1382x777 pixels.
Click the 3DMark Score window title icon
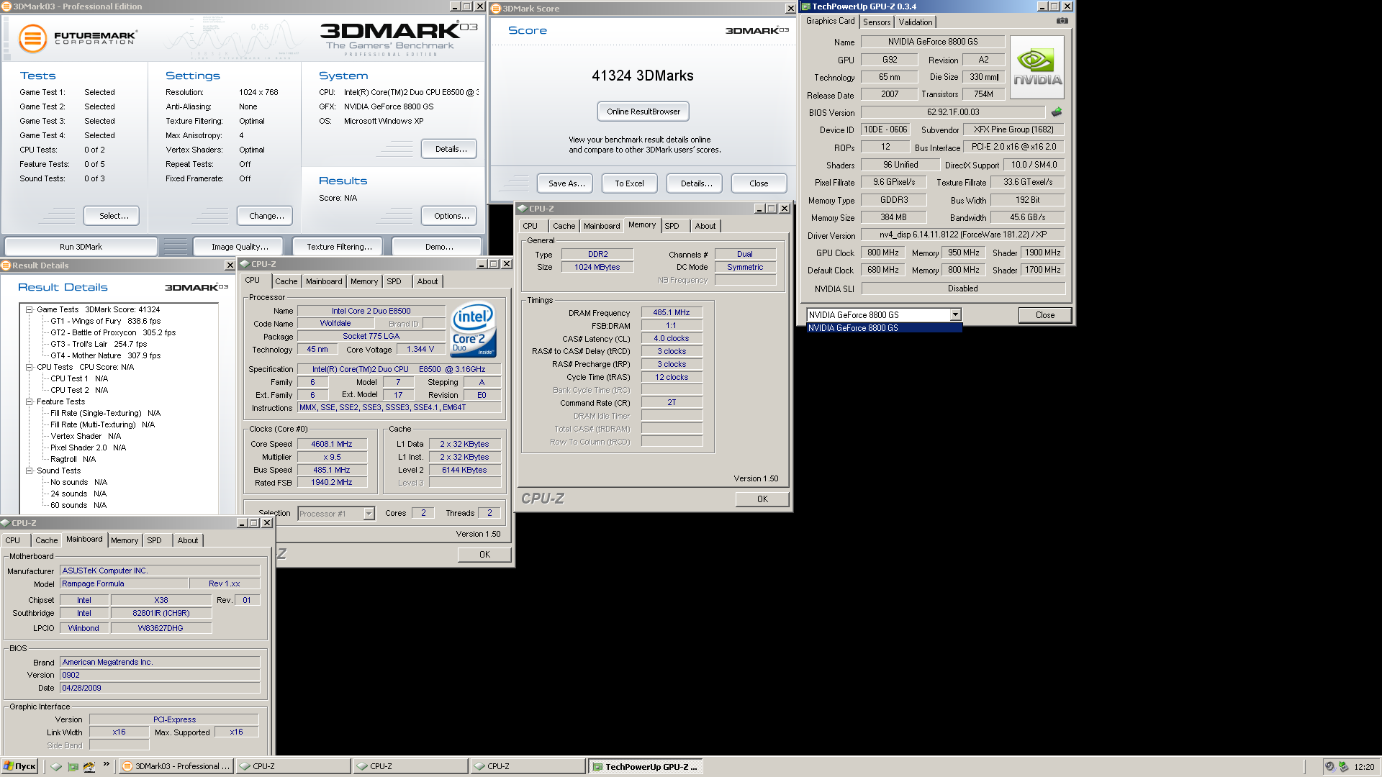pyautogui.click(x=496, y=9)
